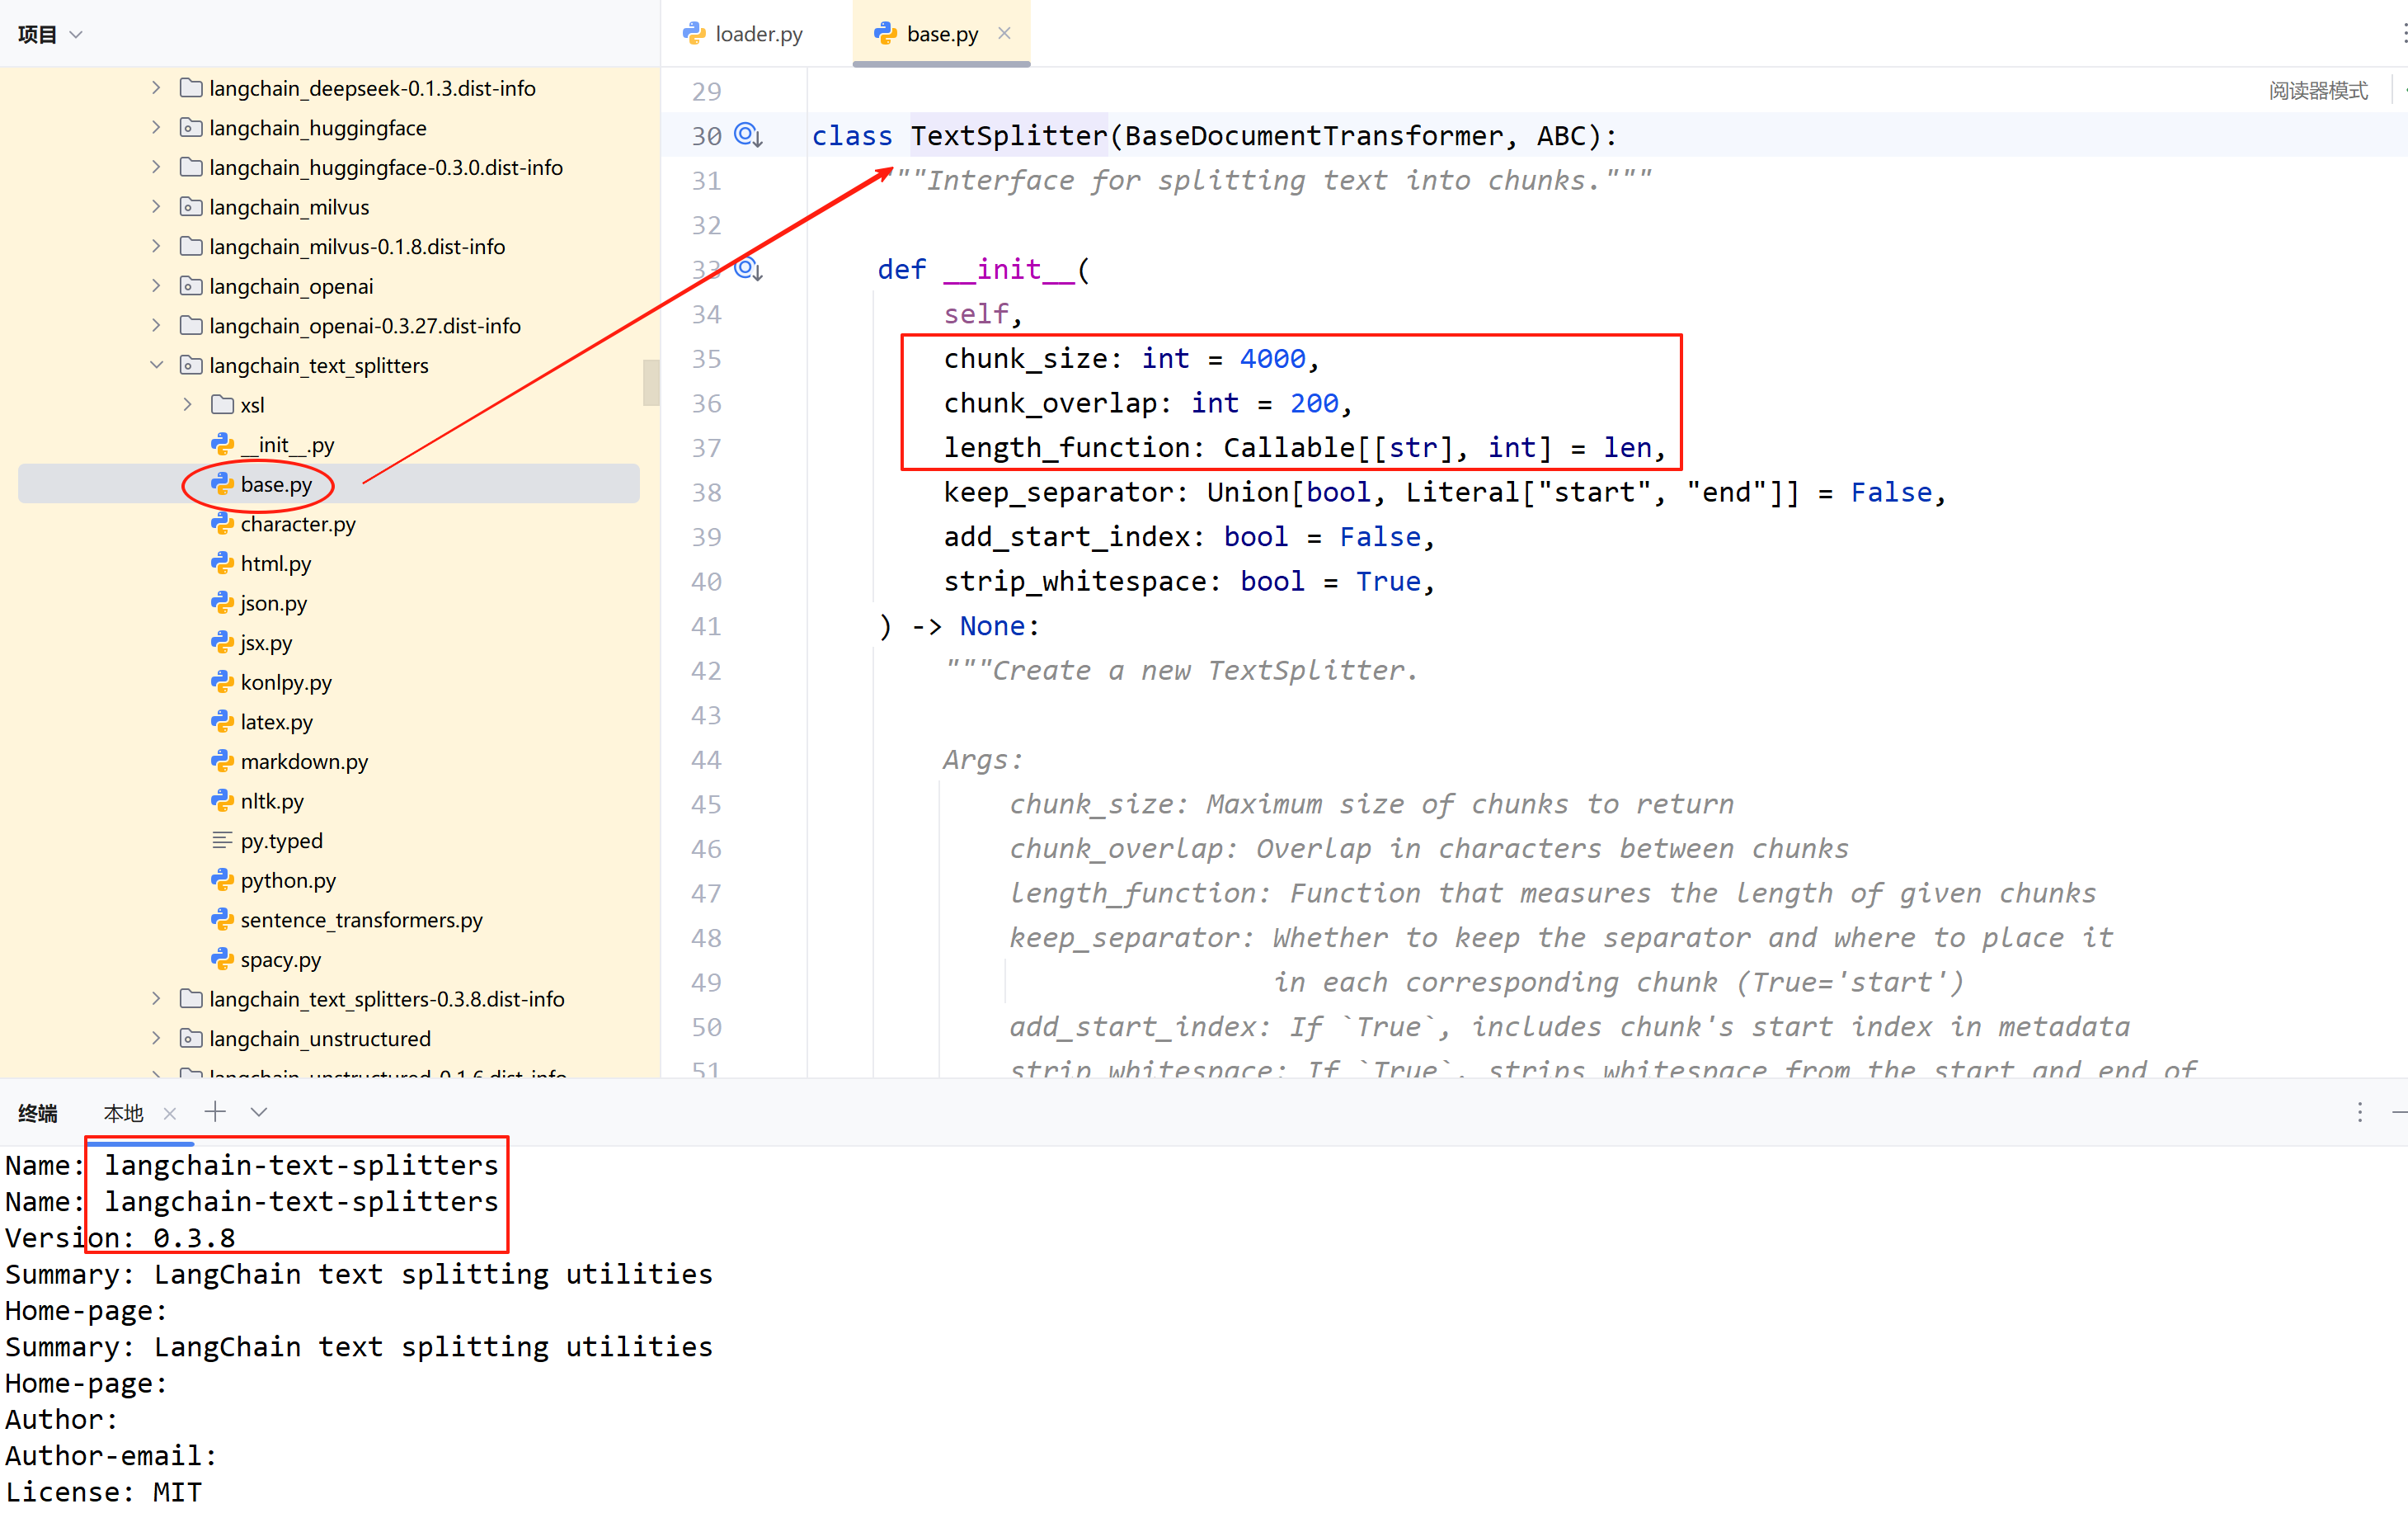Open jsx.py from project tree

coord(266,643)
